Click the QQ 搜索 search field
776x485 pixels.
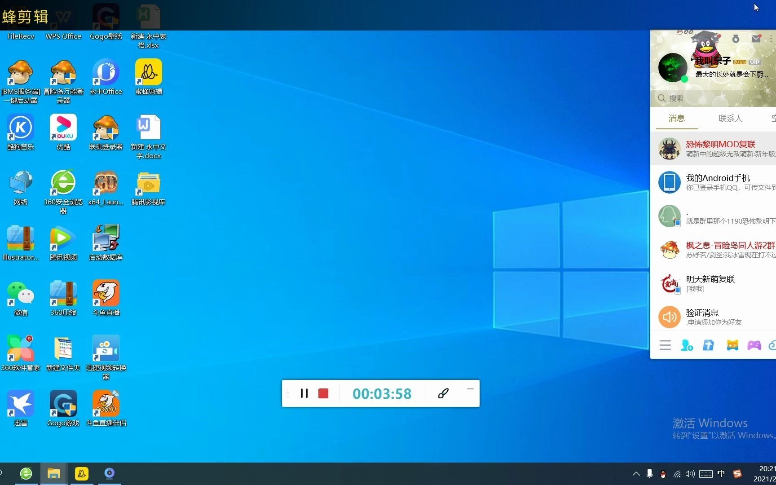(714, 98)
